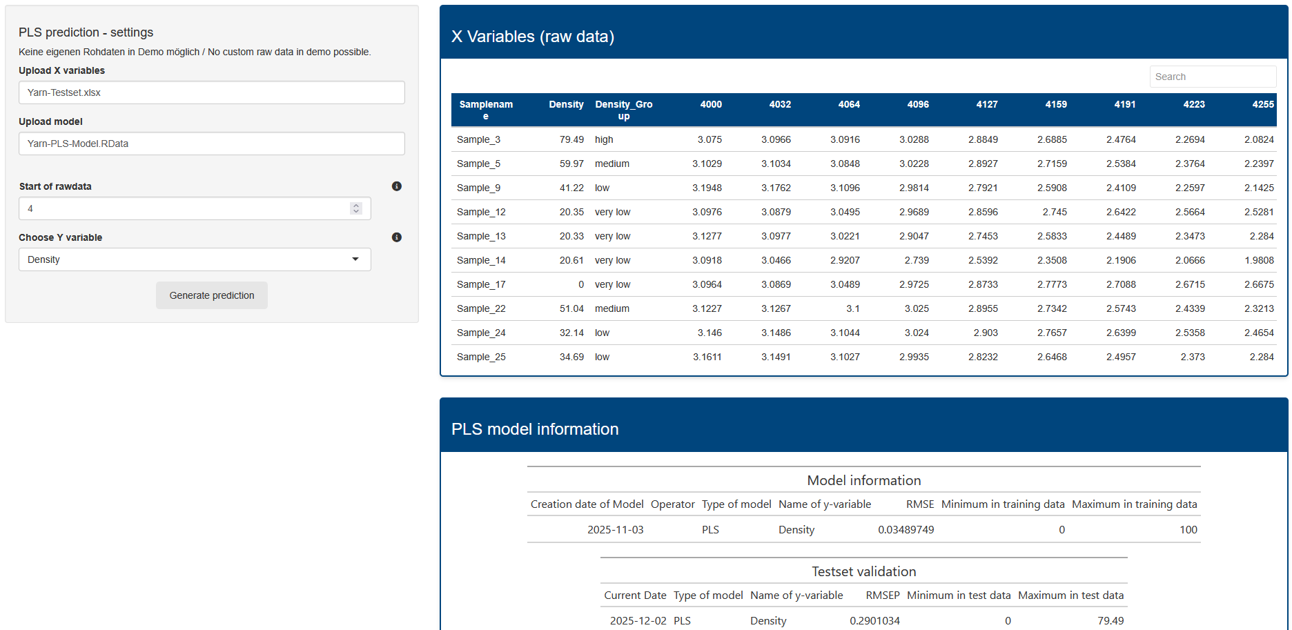Click the Generate prediction button
1292x630 pixels.
211,295
